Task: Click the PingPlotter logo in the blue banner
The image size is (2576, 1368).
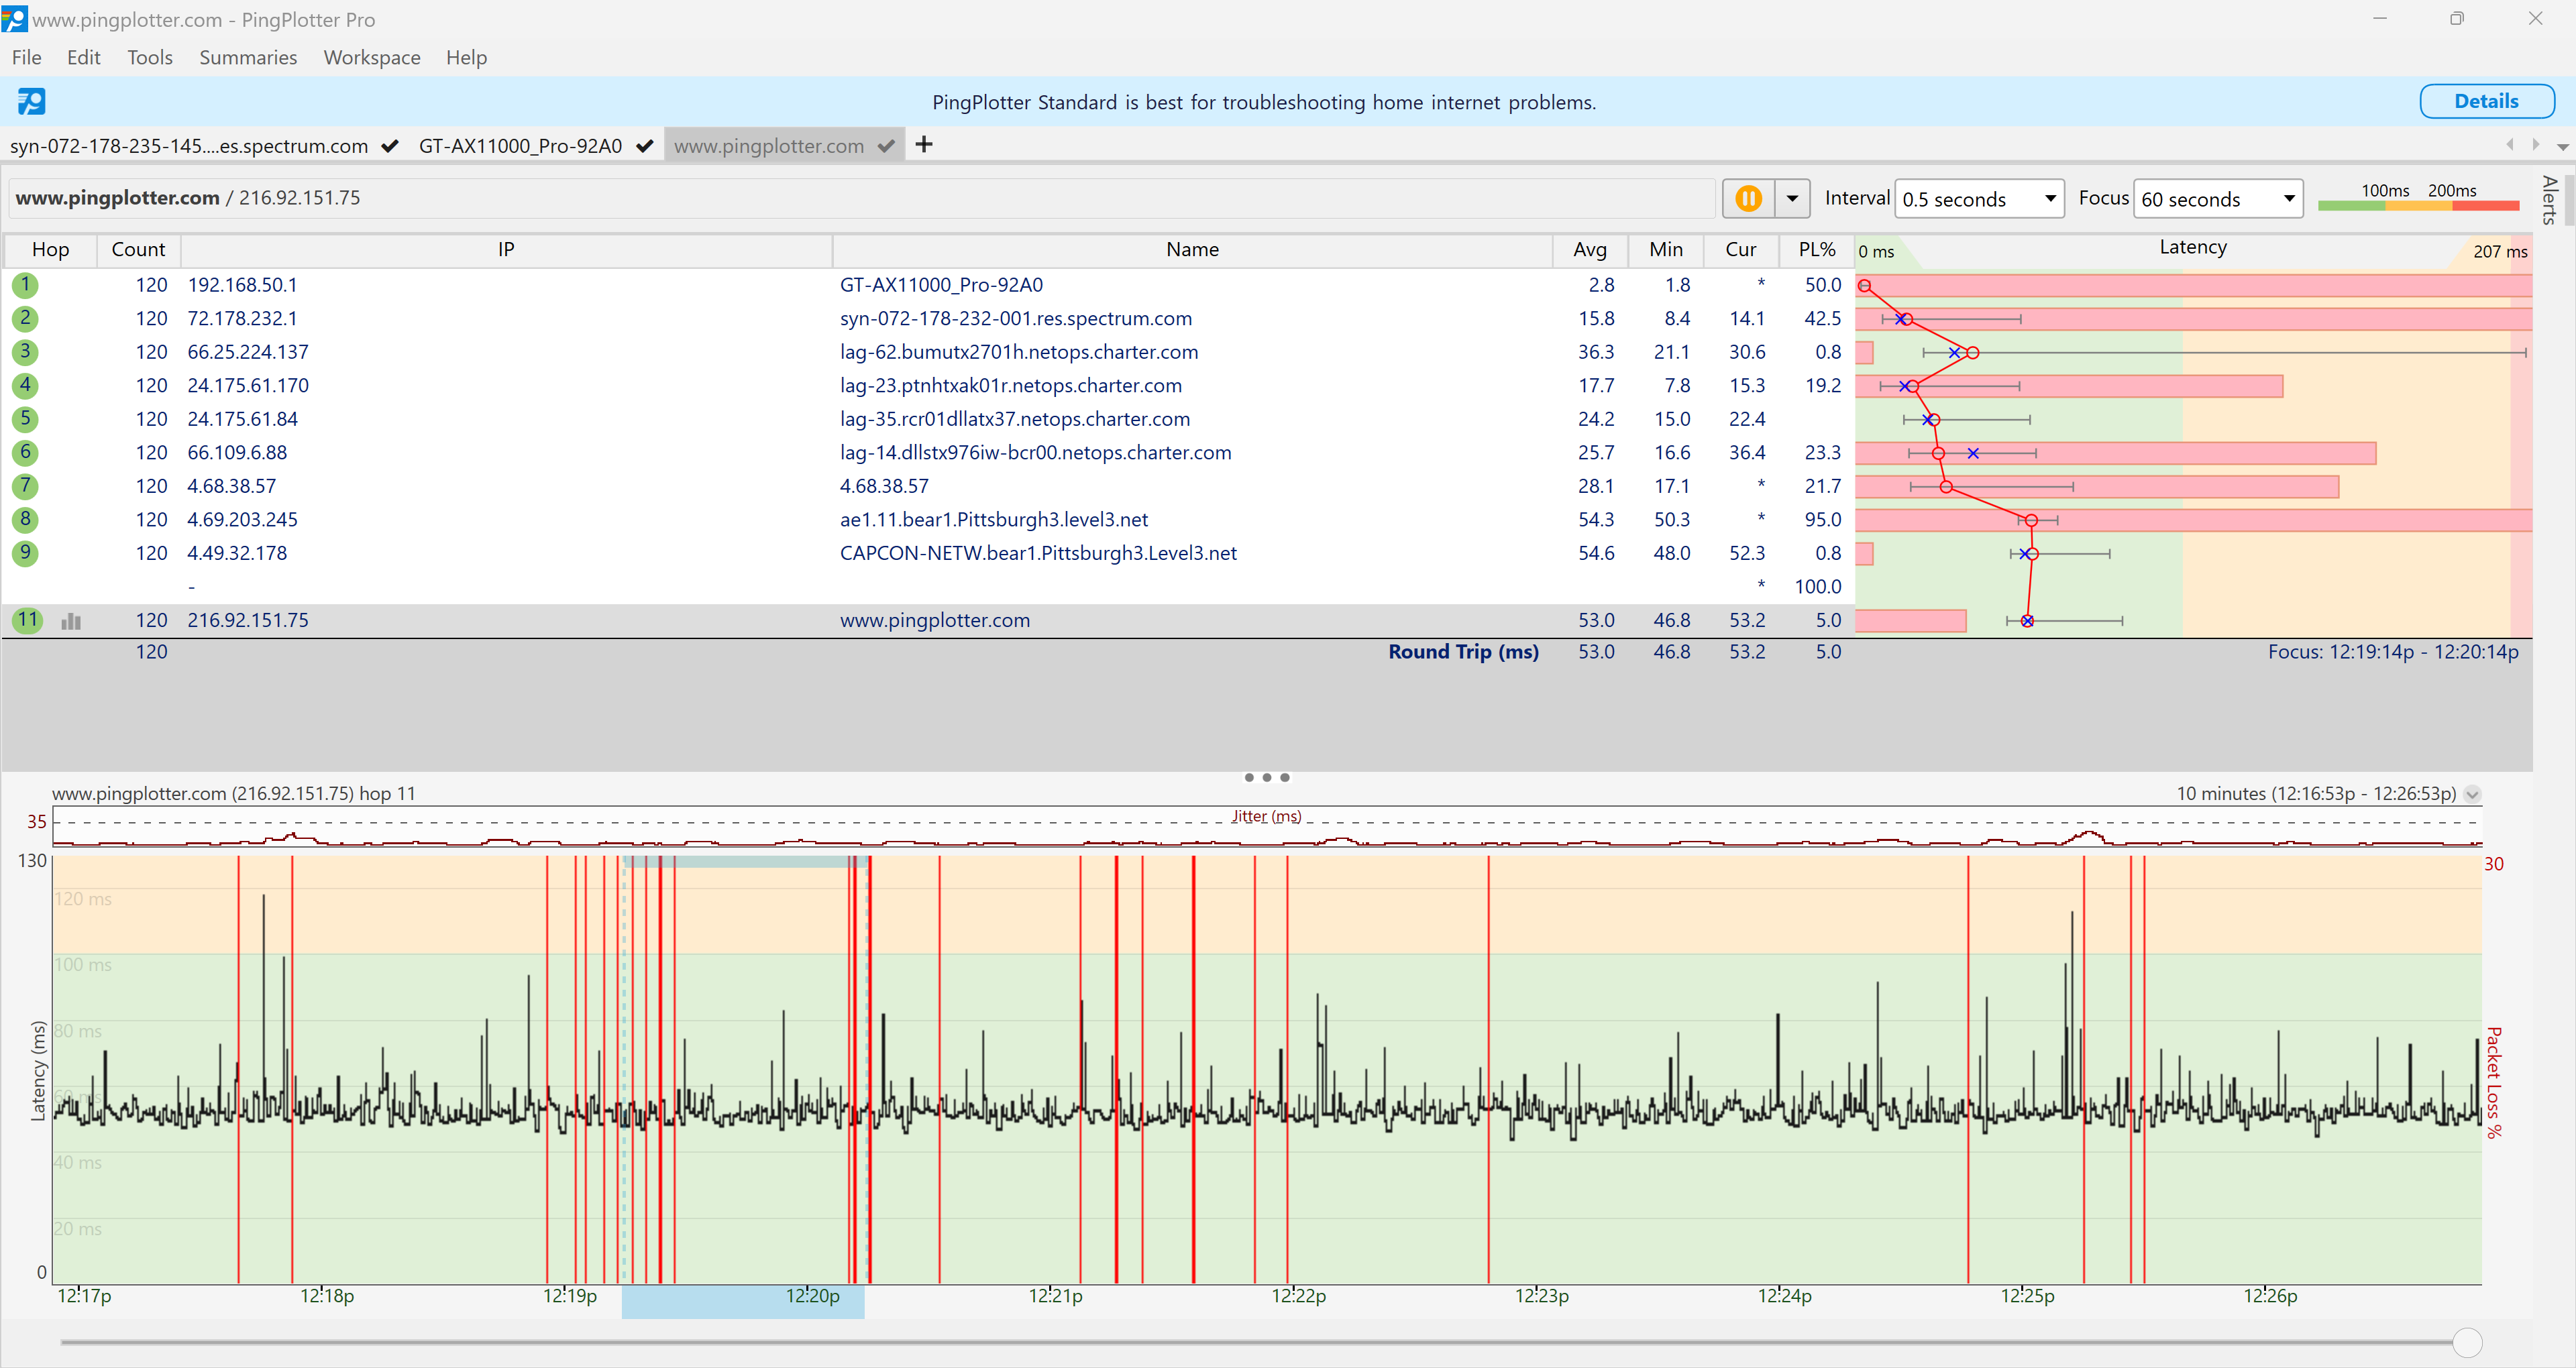Action: (31, 101)
